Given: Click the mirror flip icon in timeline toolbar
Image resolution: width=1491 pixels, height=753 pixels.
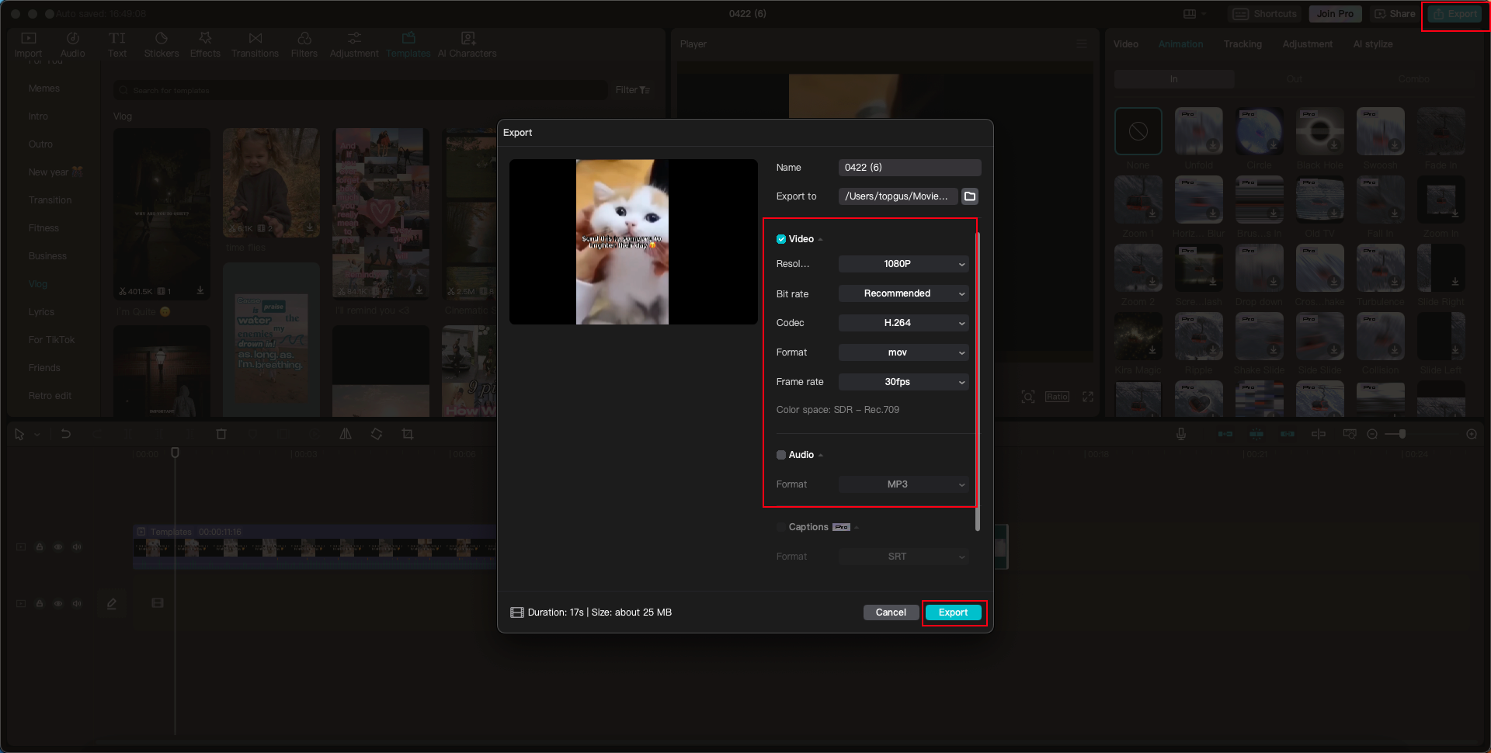Looking at the screenshot, I should coord(346,434).
